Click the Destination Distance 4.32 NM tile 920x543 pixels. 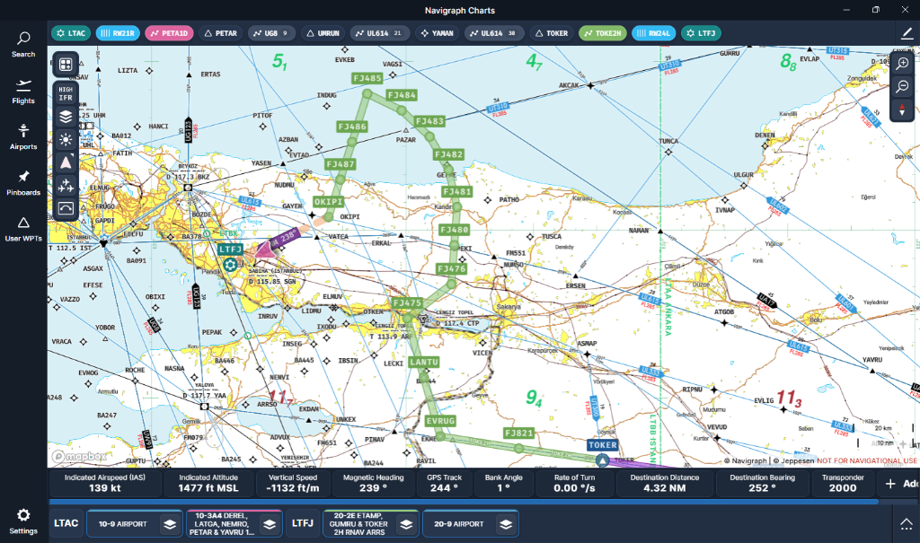click(665, 484)
